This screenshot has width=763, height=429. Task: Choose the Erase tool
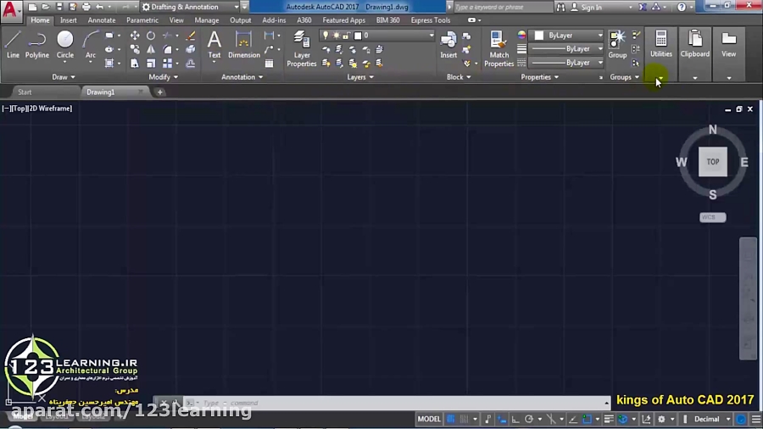(x=191, y=36)
